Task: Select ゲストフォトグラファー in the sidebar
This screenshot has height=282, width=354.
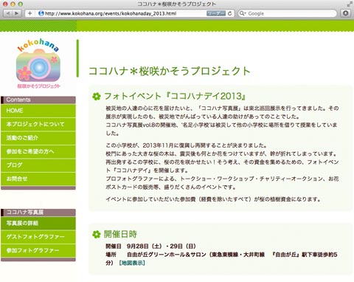Action: click(38, 237)
